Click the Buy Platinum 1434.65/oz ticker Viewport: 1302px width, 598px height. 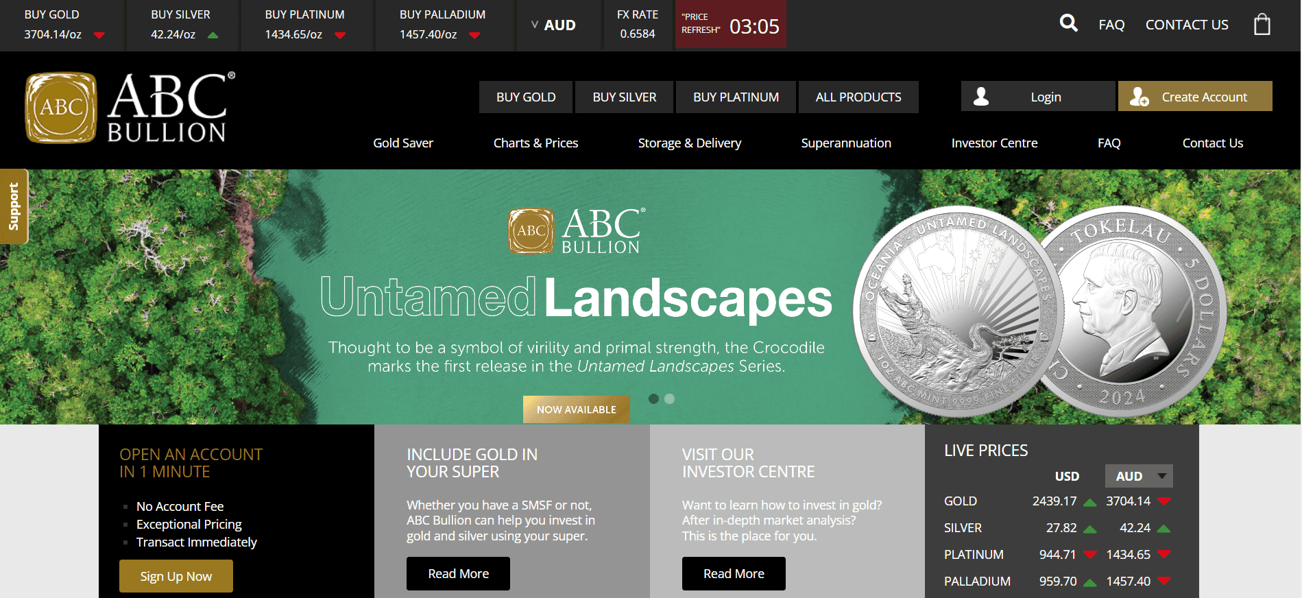point(305,25)
